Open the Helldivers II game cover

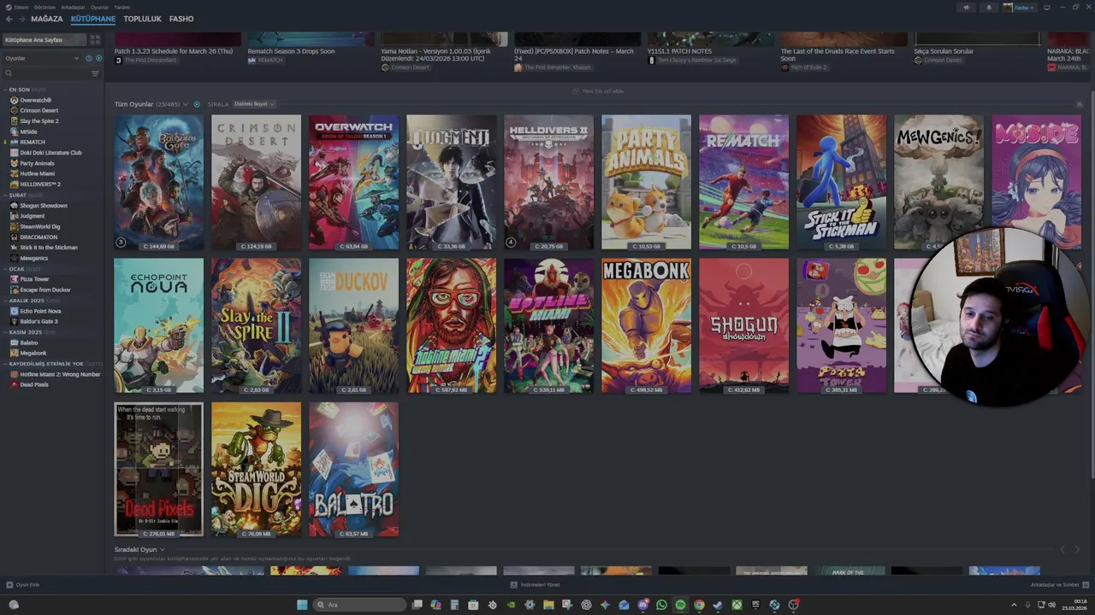pyautogui.click(x=549, y=182)
